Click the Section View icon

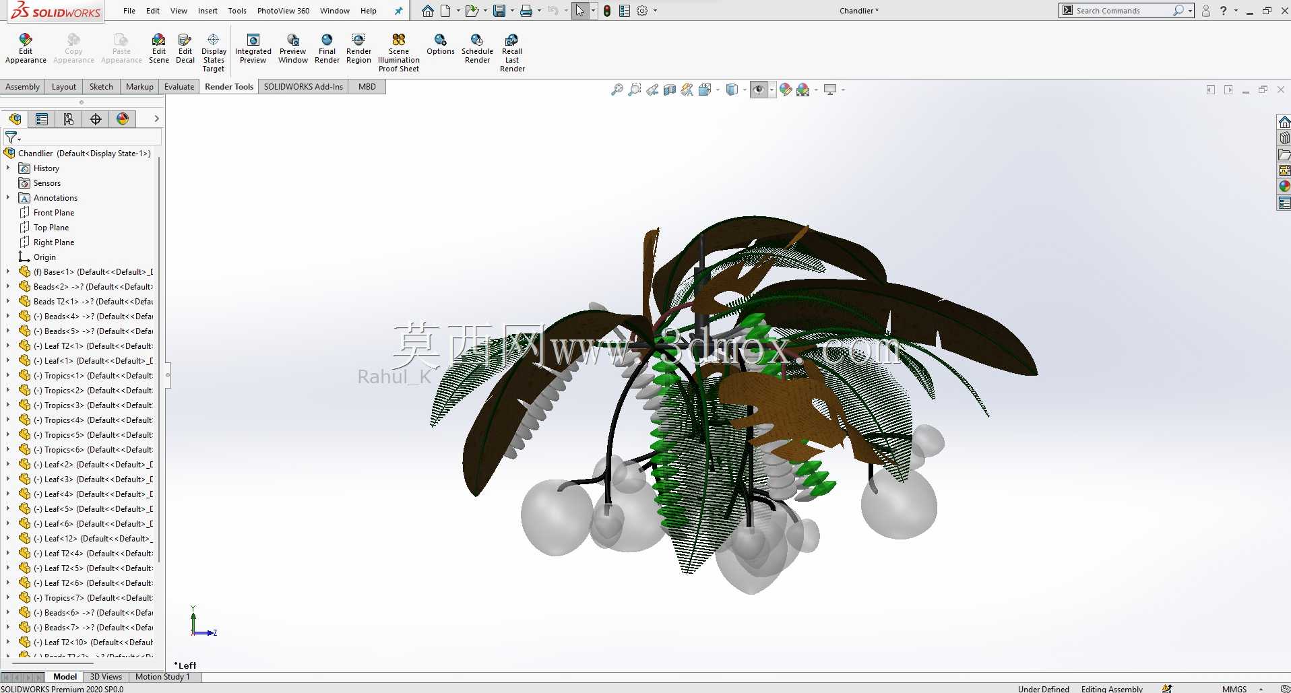coord(670,90)
